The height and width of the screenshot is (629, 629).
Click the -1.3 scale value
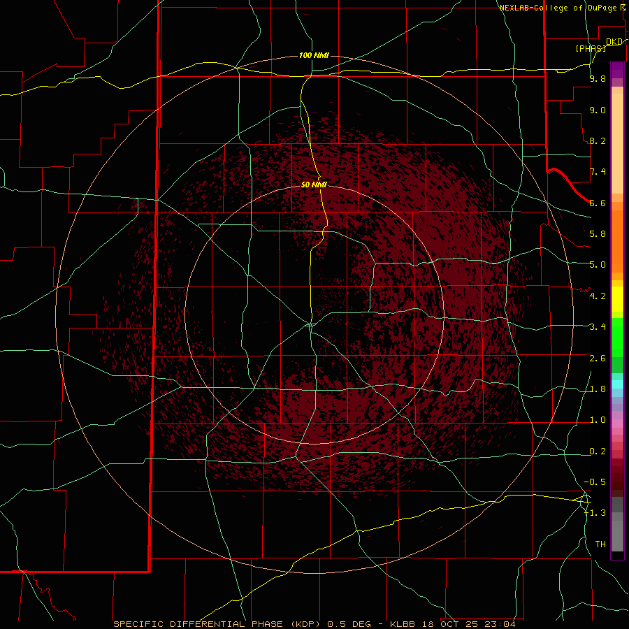(595, 513)
